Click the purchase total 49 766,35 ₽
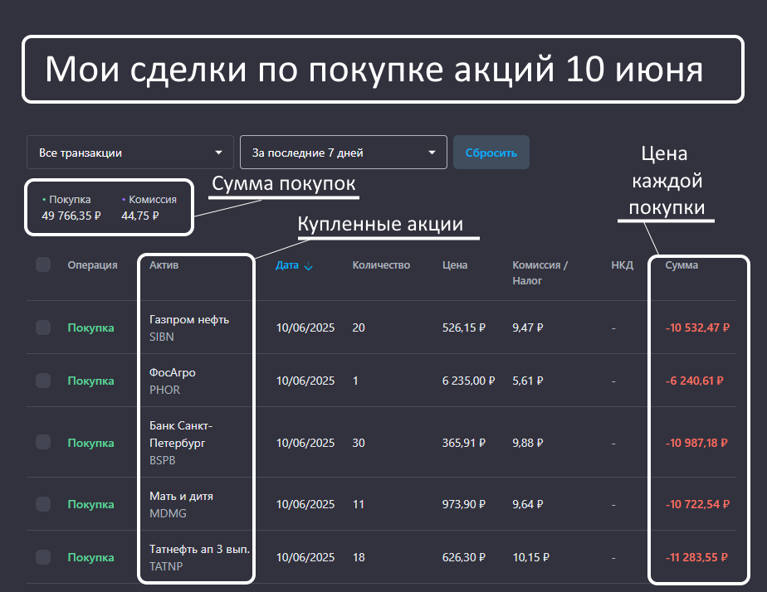 [x=71, y=216]
